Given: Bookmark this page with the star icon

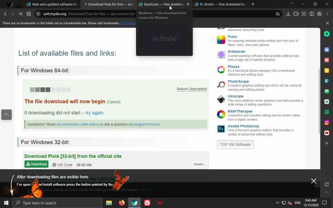Looking at the screenshot, I should [x=278, y=14].
